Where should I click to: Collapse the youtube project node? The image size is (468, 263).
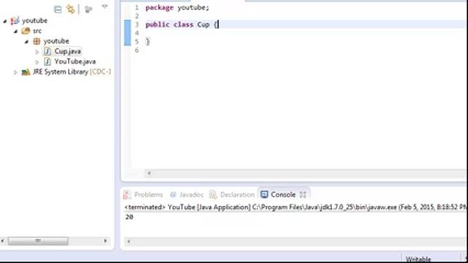[5, 21]
